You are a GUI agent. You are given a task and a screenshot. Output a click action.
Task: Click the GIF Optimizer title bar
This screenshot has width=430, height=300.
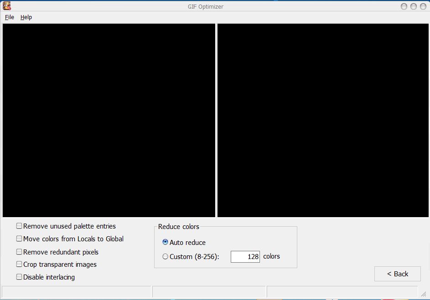coord(204,6)
